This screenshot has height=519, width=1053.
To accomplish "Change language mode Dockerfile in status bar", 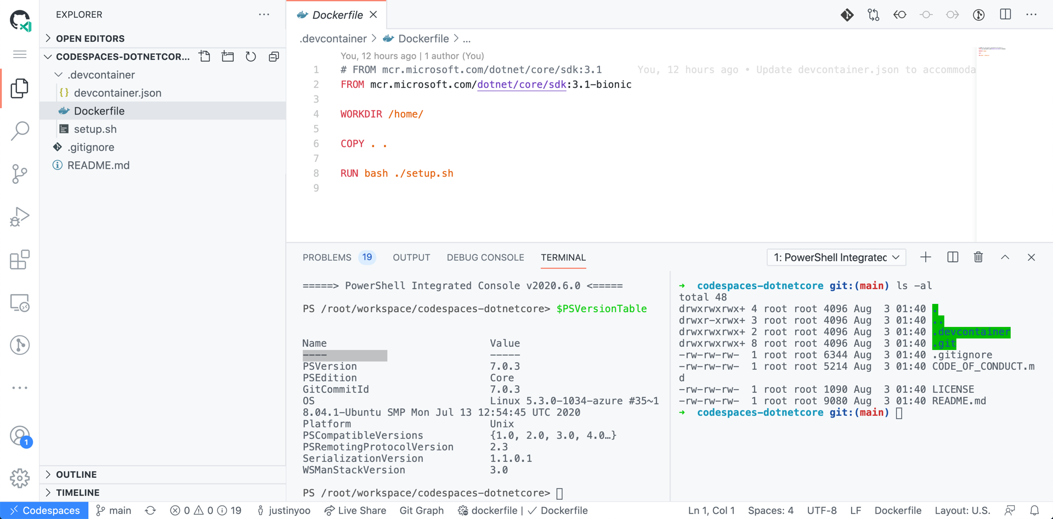I will 898,511.
